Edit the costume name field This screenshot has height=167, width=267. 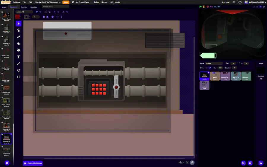(x=24, y=12)
